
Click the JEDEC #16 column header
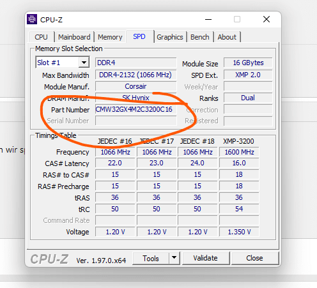[x=115, y=141]
